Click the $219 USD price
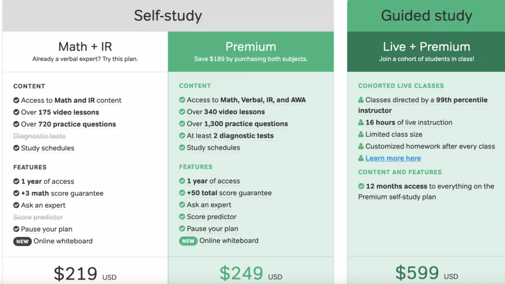Viewport: 505px width, 284px height. point(85,274)
